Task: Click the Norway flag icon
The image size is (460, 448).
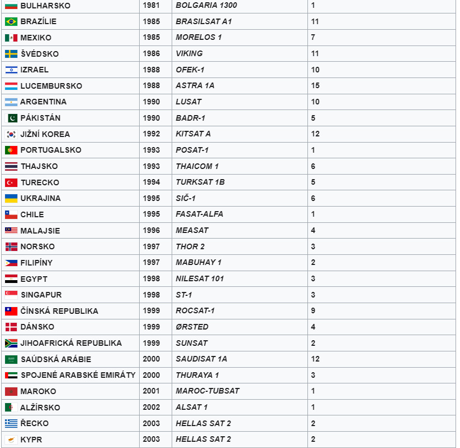Action: coord(11,246)
